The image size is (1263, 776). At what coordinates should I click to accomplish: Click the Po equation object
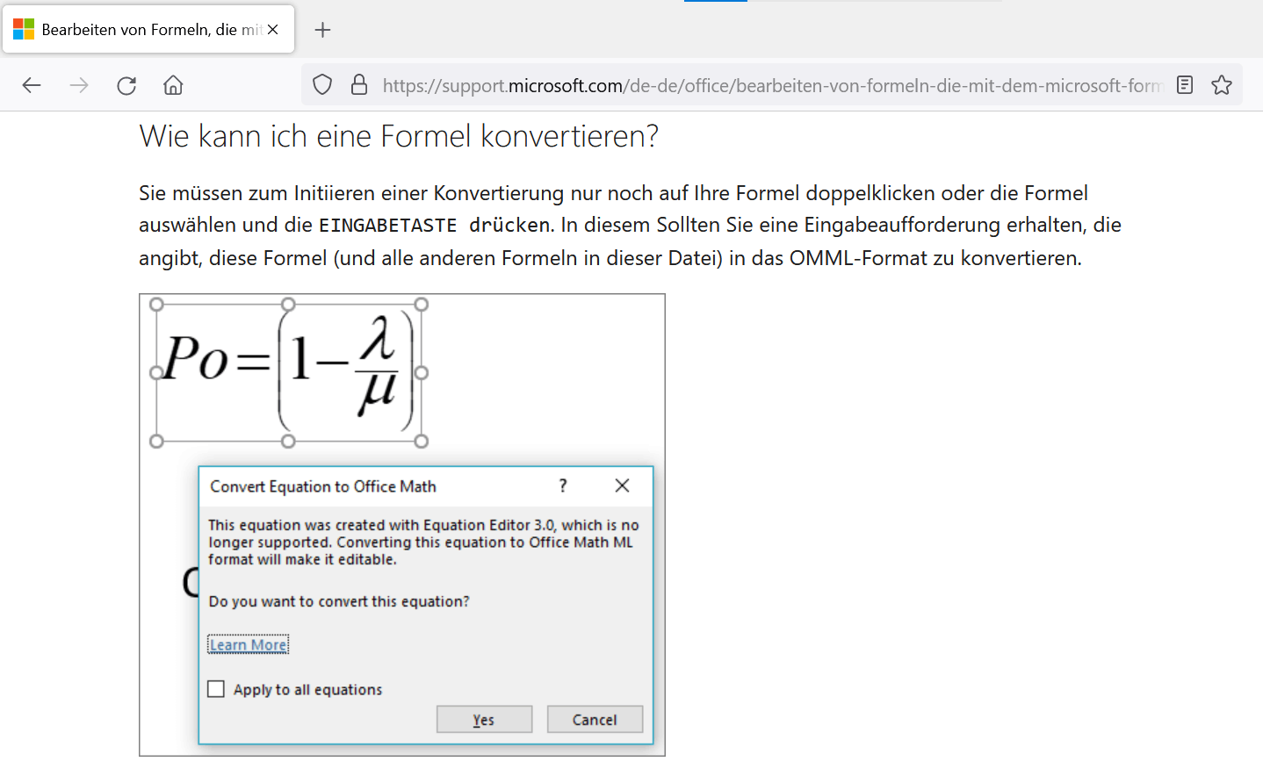(x=288, y=372)
